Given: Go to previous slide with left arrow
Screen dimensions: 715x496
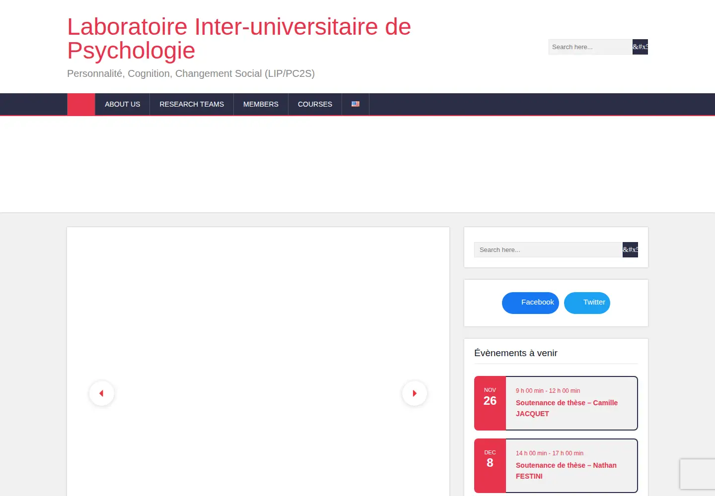Looking at the screenshot, I should pos(102,393).
